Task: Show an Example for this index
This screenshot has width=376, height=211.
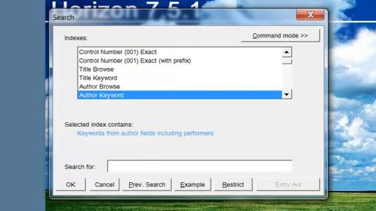Action: [x=193, y=185]
